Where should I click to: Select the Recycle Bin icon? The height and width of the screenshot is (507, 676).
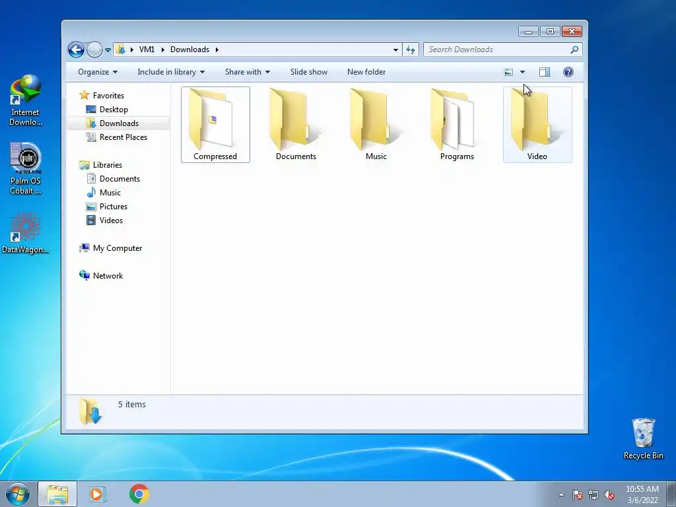click(643, 438)
